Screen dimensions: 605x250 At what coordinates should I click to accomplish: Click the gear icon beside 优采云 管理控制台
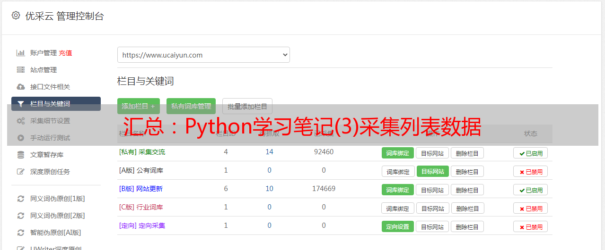coord(16,16)
